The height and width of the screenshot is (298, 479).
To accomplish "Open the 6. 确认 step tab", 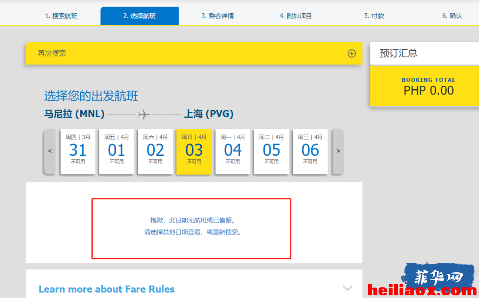I will pyautogui.click(x=452, y=16).
